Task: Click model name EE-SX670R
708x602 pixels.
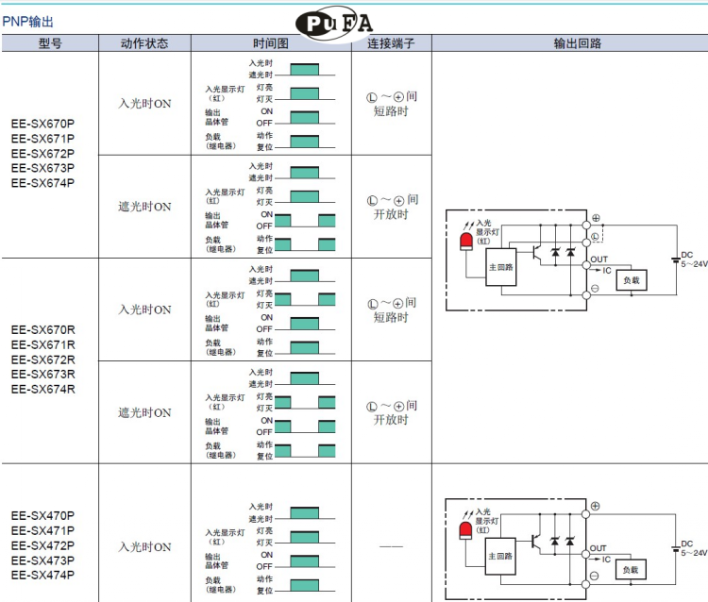Action: coord(42,330)
